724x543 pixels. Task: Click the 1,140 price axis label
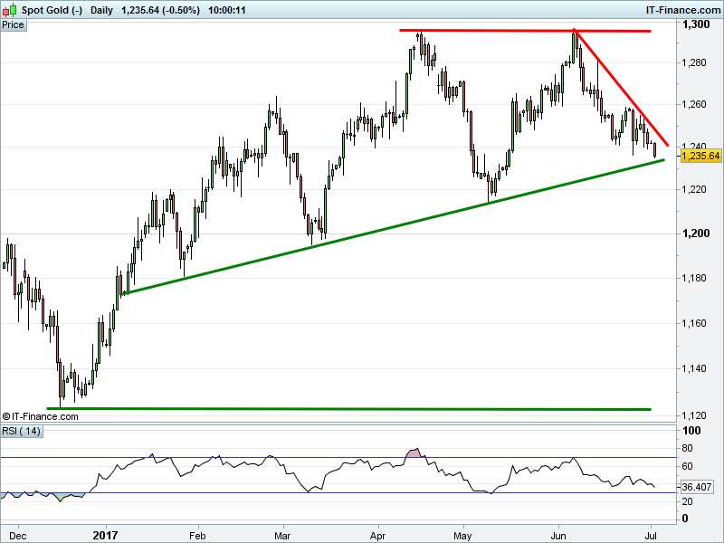click(x=694, y=368)
